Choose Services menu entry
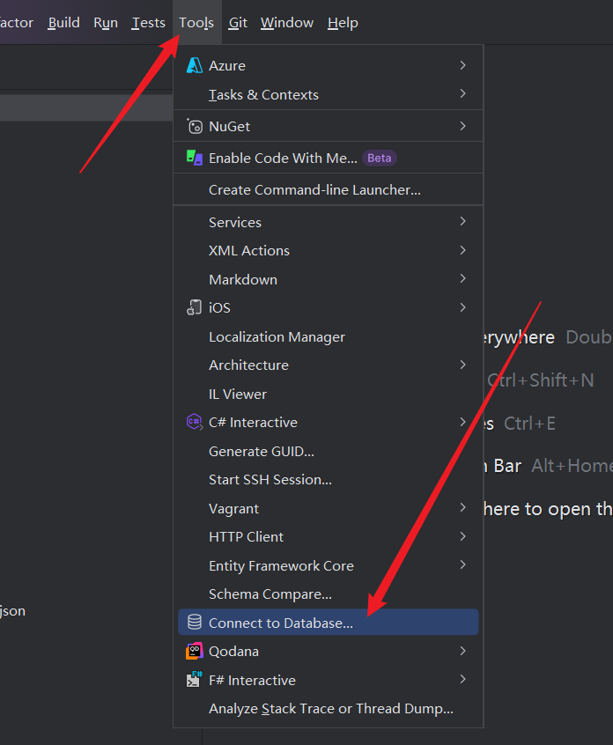 click(328, 222)
